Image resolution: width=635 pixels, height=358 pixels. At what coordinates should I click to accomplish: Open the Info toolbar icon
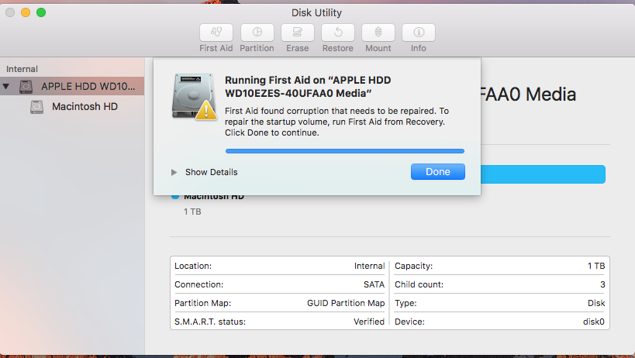[419, 33]
